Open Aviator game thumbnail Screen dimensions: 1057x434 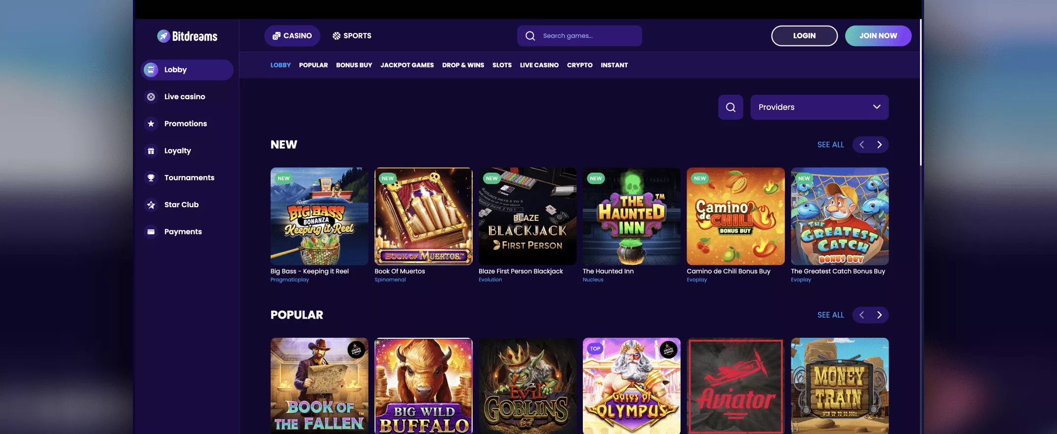point(735,386)
